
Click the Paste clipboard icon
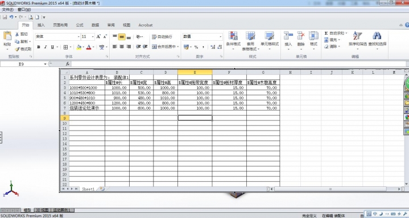point(7,36)
